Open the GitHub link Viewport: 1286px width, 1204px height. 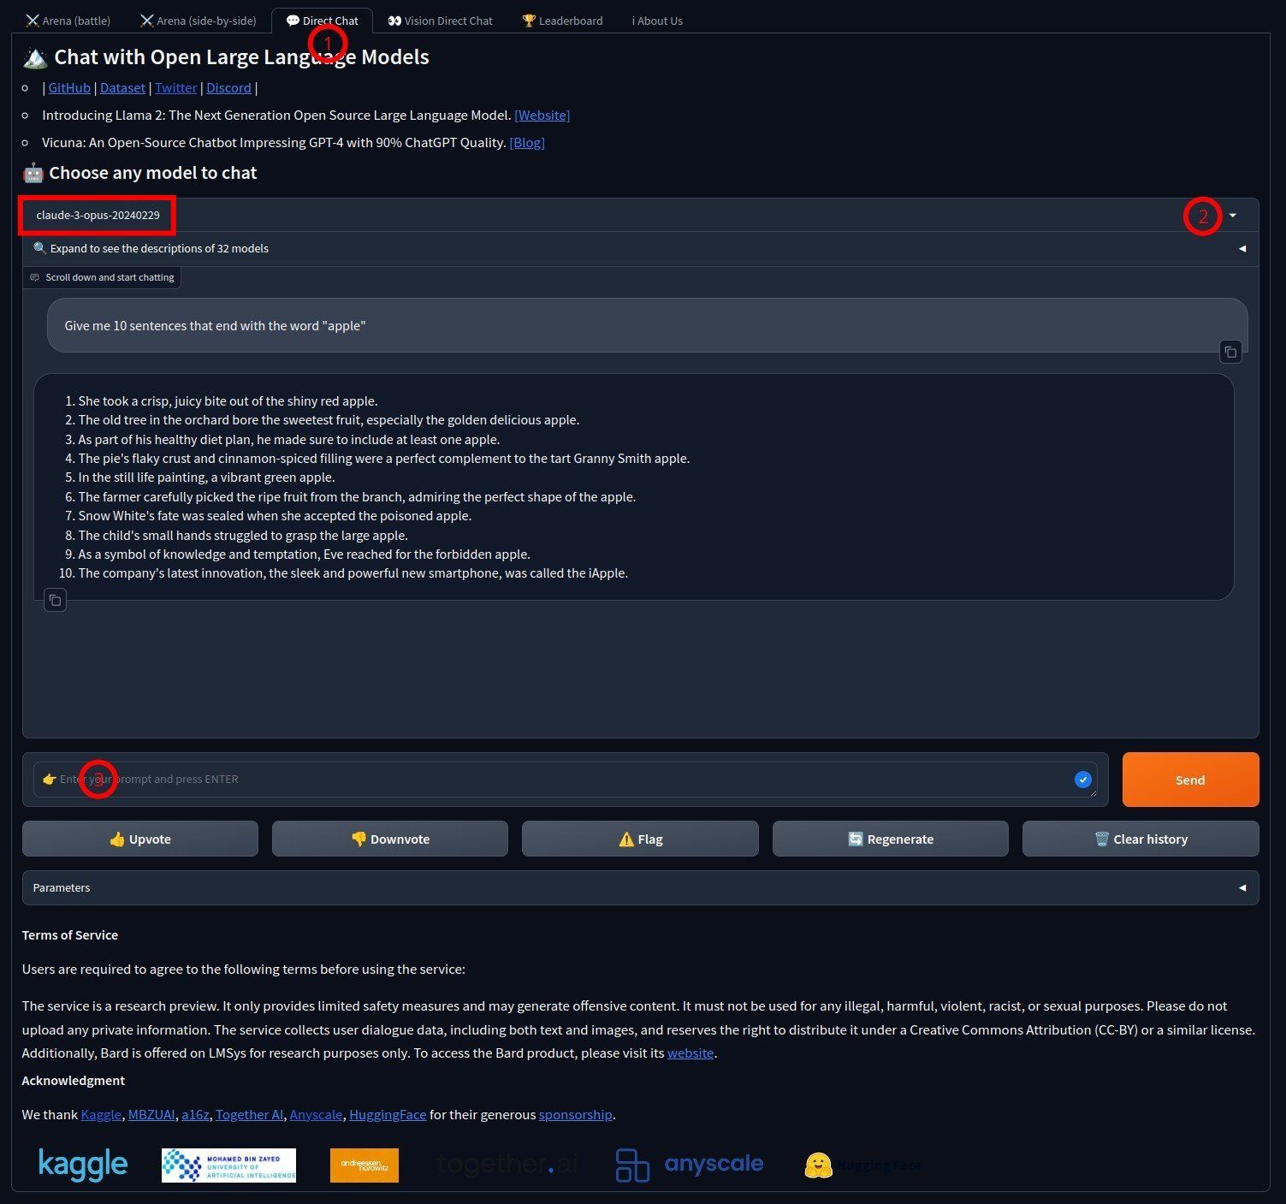pyautogui.click(x=69, y=88)
